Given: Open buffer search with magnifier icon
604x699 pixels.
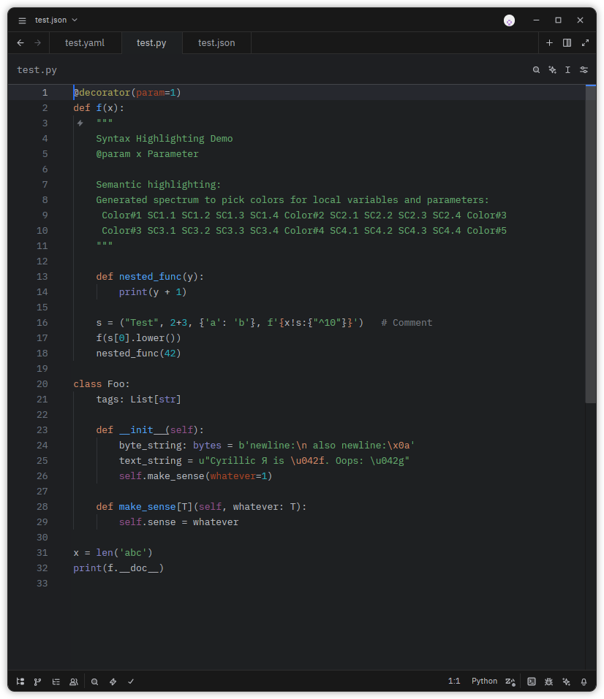Looking at the screenshot, I should click(536, 70).
